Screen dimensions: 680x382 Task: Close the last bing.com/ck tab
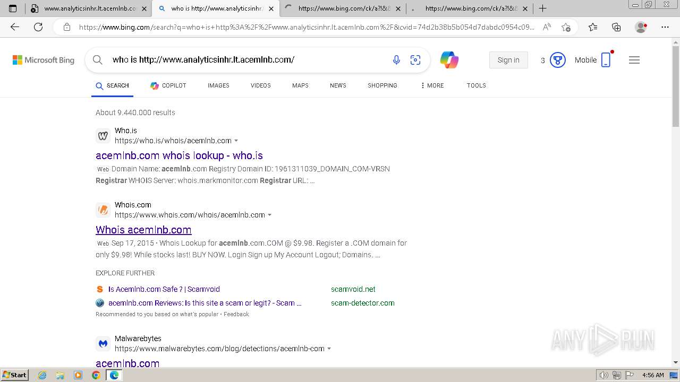[x=525, y=8]
